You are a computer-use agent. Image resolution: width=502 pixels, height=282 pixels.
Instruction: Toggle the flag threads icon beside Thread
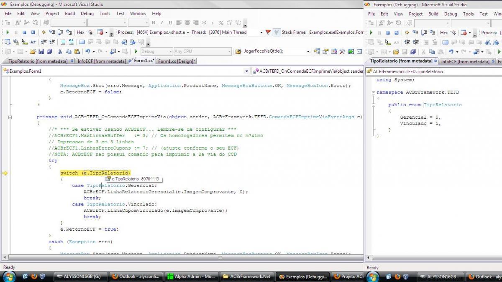point(268,32)
